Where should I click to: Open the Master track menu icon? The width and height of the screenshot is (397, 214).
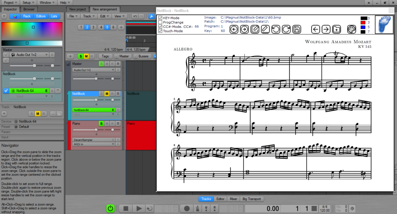tap(118, 64)
